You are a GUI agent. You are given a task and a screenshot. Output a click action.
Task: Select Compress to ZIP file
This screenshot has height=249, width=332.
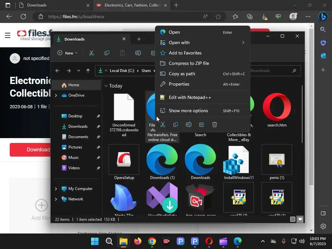coord(203,63)
